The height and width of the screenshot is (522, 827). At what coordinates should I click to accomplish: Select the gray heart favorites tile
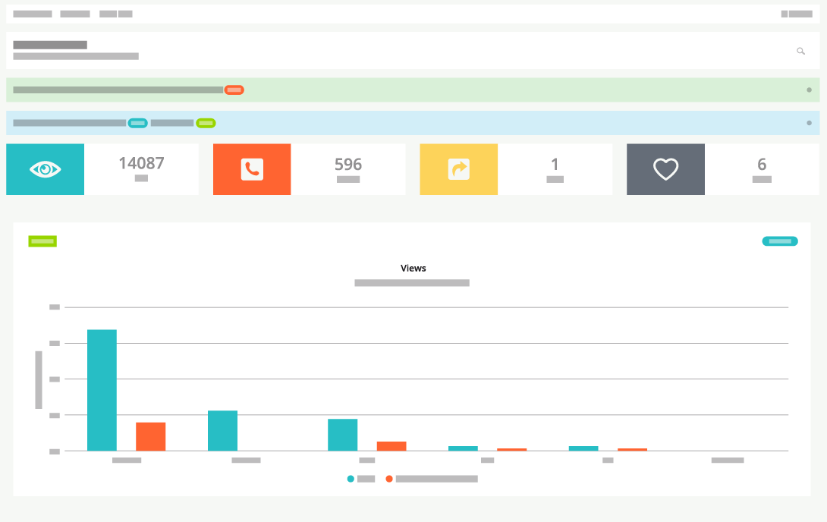coord(665,169)
